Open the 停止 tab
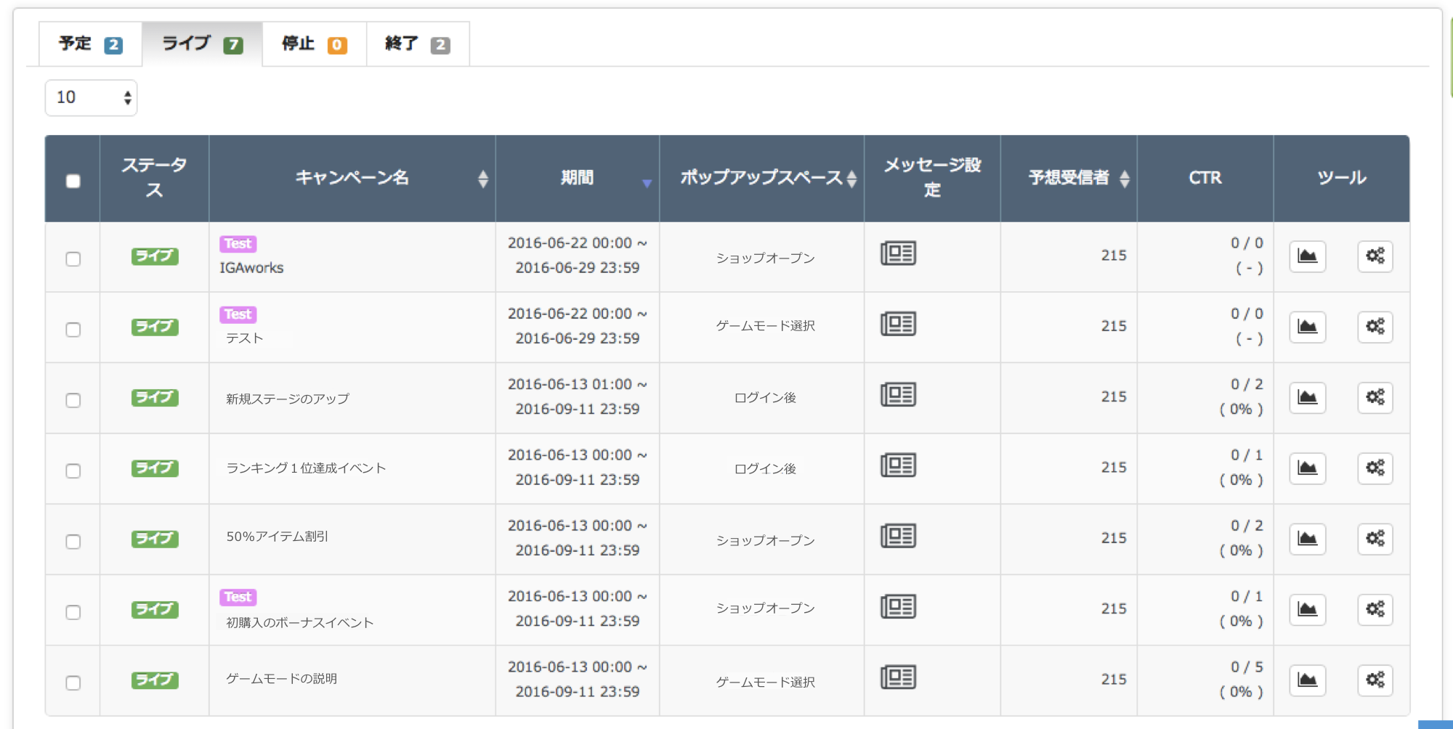The height and width of the screenshot is (729, 1453). pyautogui.click(x=314, y=44)
